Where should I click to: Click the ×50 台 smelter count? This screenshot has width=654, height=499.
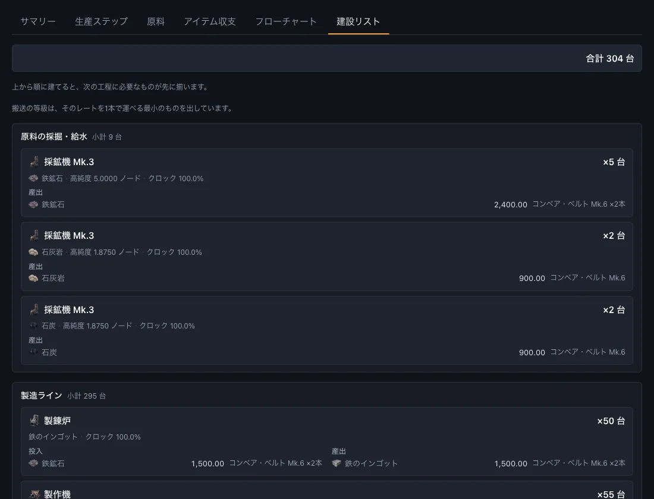click(x=611, y=421)
